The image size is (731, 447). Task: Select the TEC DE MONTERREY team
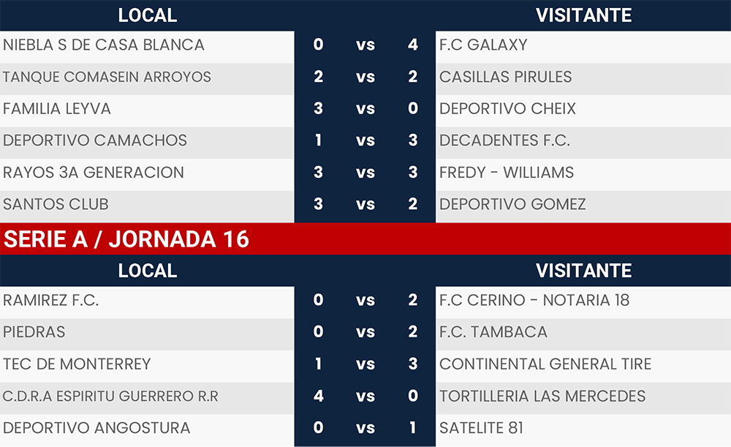tap(77, 364)
